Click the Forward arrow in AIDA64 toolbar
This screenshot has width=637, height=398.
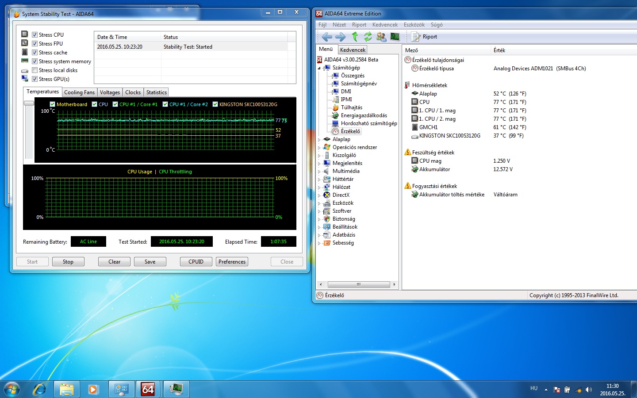(340, 37)
